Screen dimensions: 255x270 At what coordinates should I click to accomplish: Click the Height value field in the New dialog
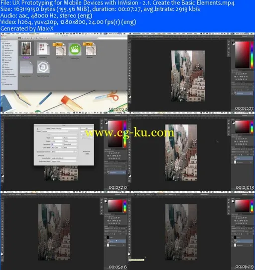coord(57,141)
